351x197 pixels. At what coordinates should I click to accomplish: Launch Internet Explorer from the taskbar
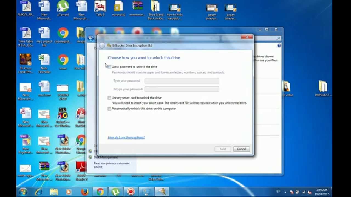tap(39, 192)
